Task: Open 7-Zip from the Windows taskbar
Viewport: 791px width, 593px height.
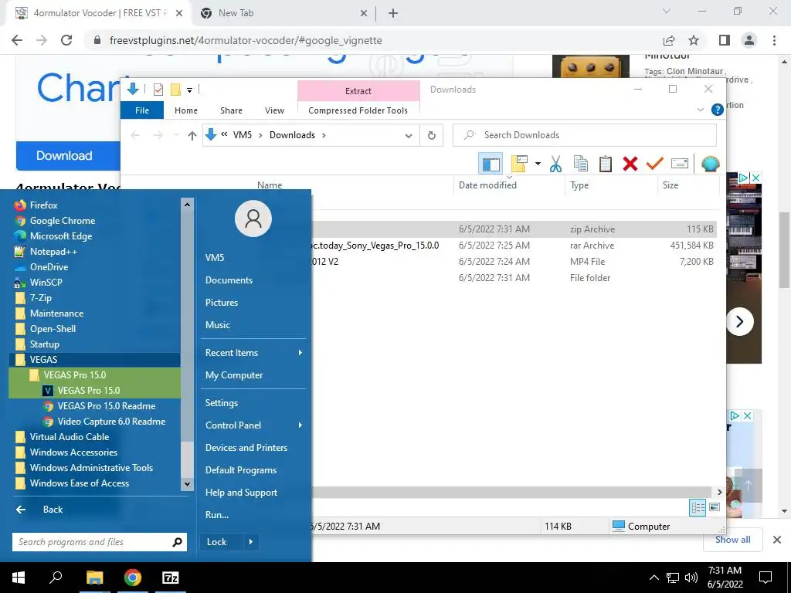Action: tap(171, 578)
